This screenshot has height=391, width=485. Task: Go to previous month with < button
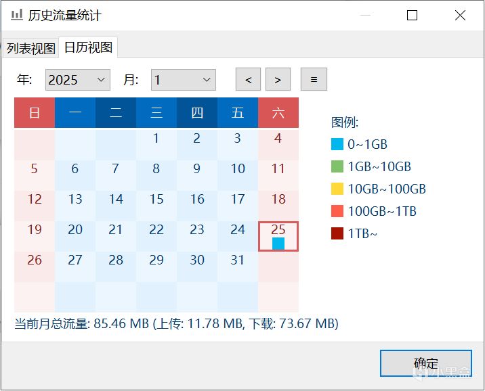(248, 79)
